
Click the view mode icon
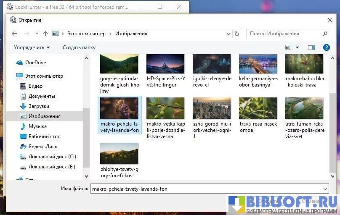point(289,47)
